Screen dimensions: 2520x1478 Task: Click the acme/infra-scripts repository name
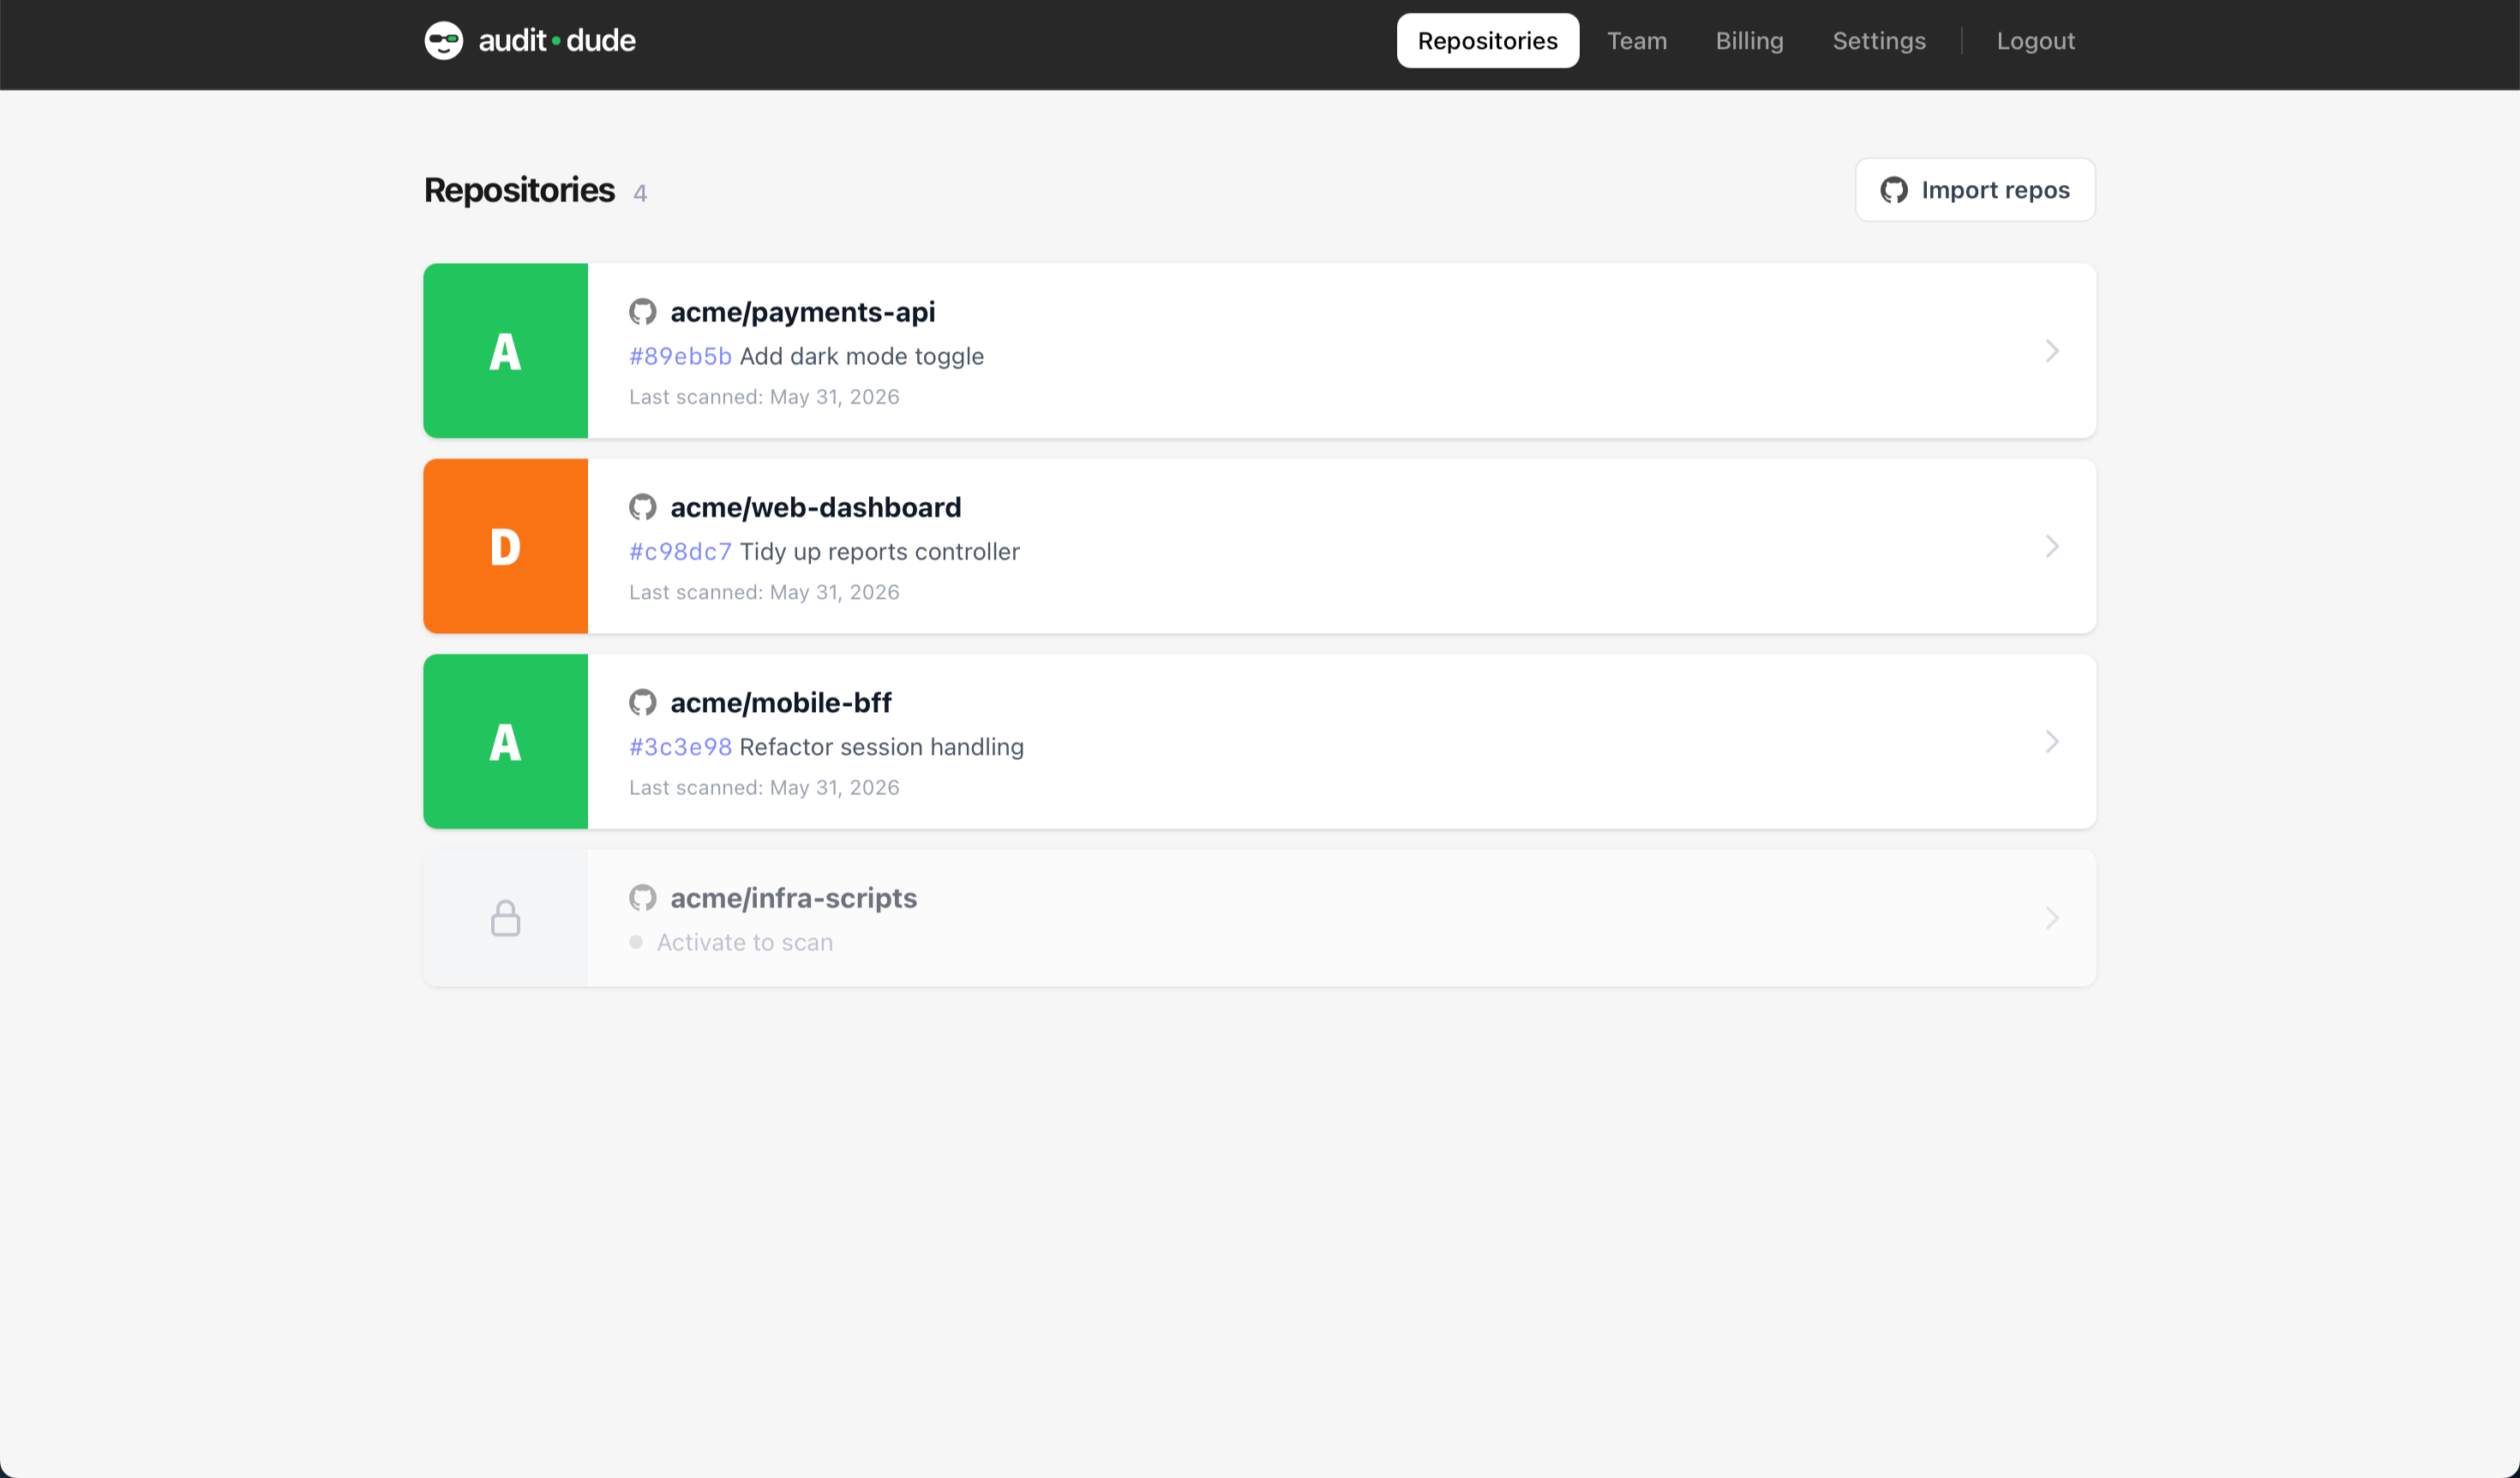794,899
